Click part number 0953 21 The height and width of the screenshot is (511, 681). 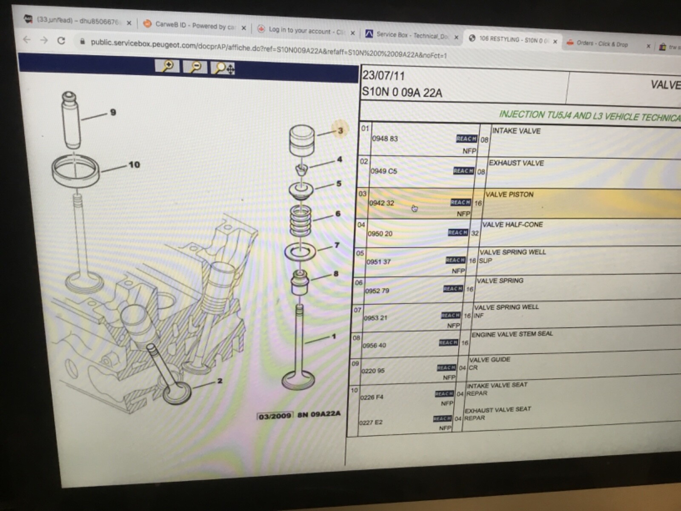pyautogui.click(x=375, y=318)
